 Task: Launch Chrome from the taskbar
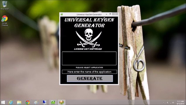[28, 102]
